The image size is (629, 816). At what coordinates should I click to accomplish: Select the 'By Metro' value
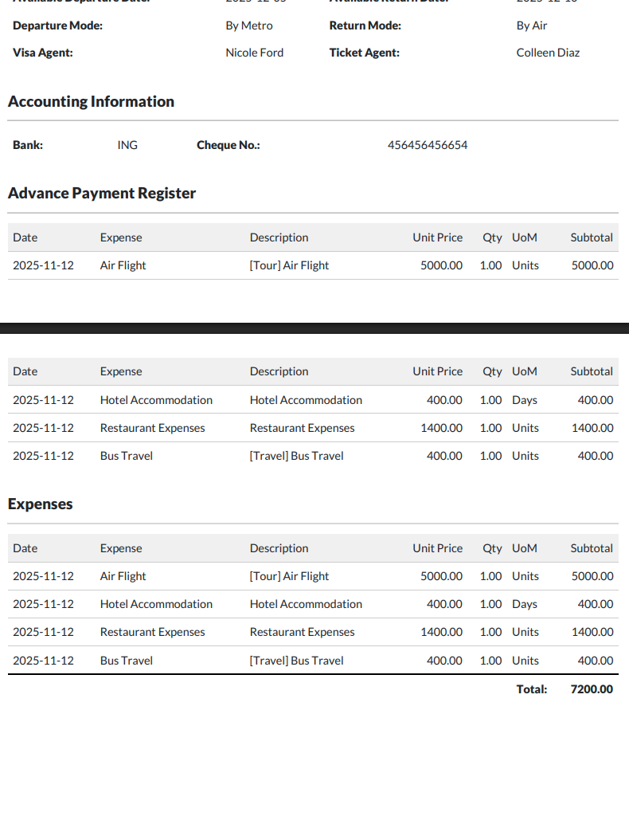click(x=249, y=25)
